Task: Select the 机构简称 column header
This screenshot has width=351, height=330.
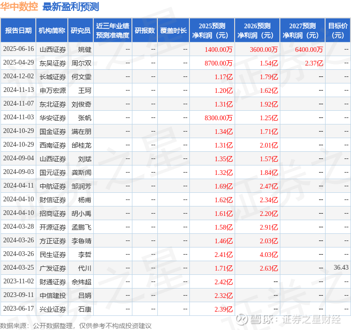Action: click(52, 31)
